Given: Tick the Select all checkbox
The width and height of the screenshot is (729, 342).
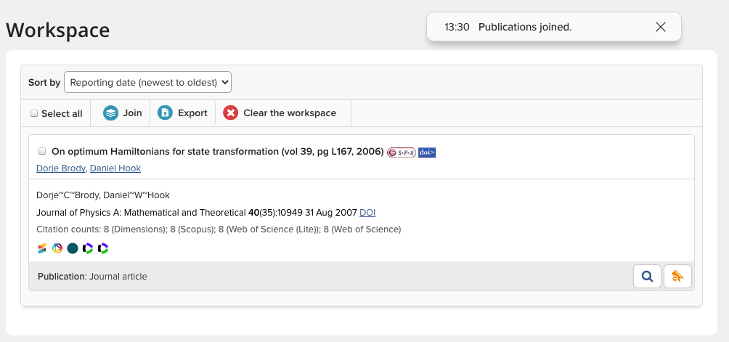Looking at the screenshot, I should tap(34, 113).
